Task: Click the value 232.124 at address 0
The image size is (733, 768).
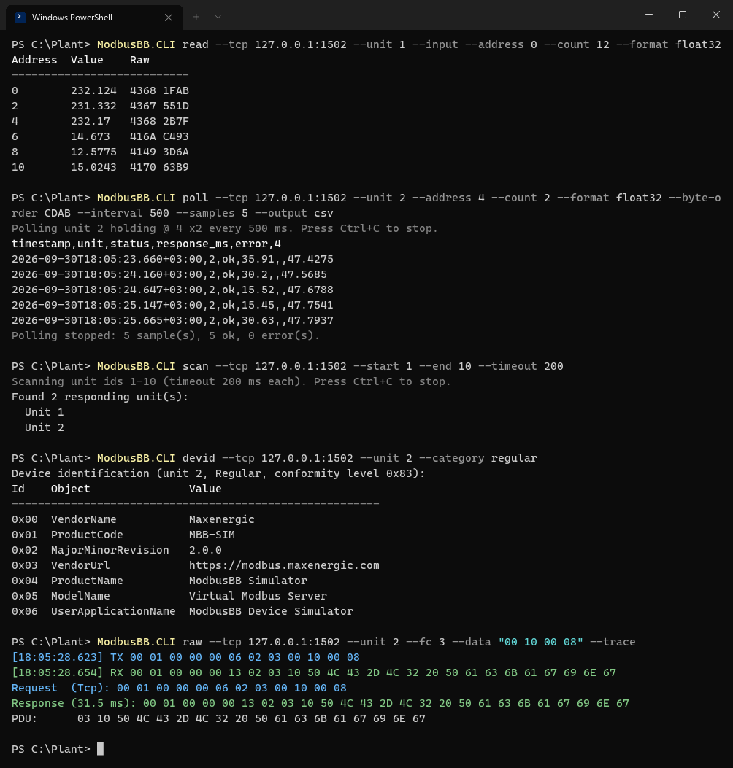Action: [x=93, y=90]
